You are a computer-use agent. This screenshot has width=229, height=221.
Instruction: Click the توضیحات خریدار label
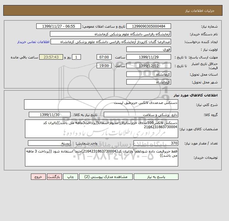[206, 158]
